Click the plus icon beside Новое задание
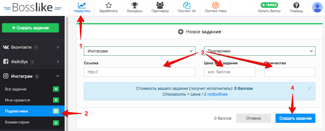This screenshot has height=131, width=325. click(181, 32)
